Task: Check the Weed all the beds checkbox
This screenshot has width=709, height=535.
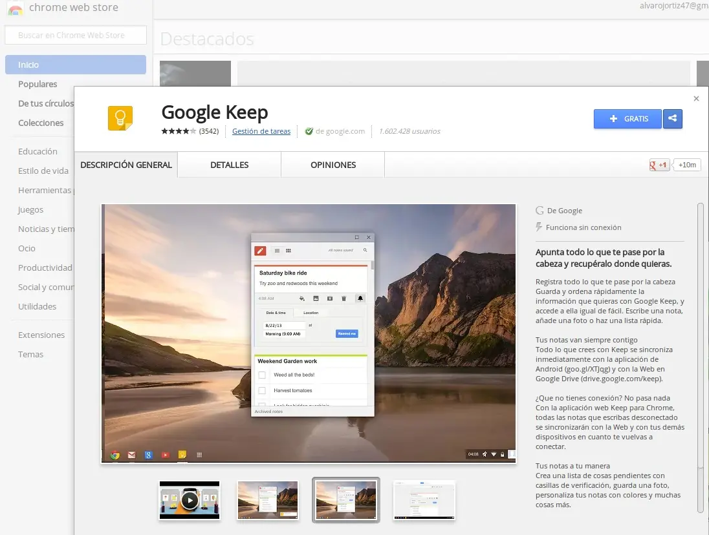Action: point(262,375)
